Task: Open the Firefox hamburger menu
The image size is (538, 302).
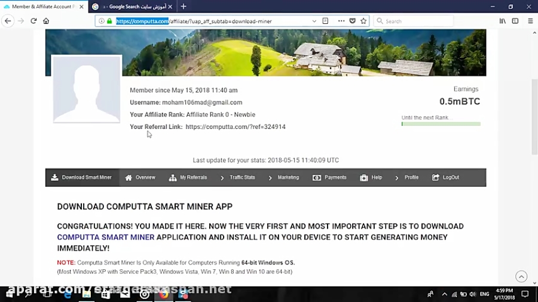Action: [x=530, y=21]
